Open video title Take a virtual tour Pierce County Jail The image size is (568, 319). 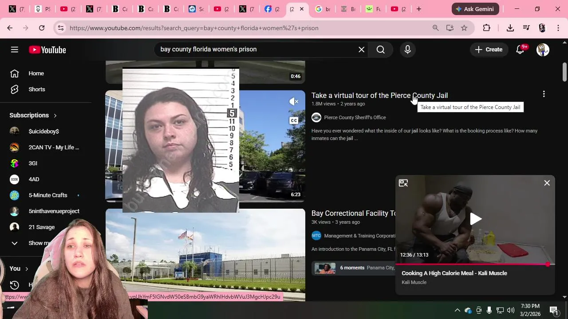(x=379, y=95)
